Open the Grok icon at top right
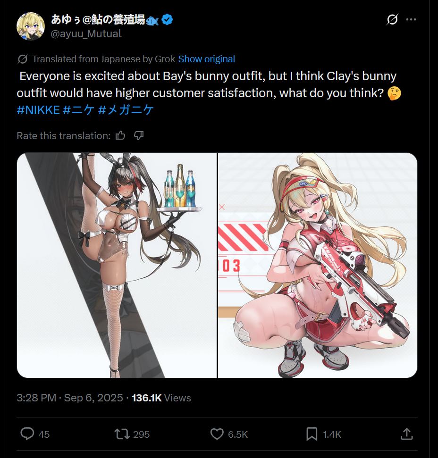This screenshot has height=458, width=438. pos(392,19)
